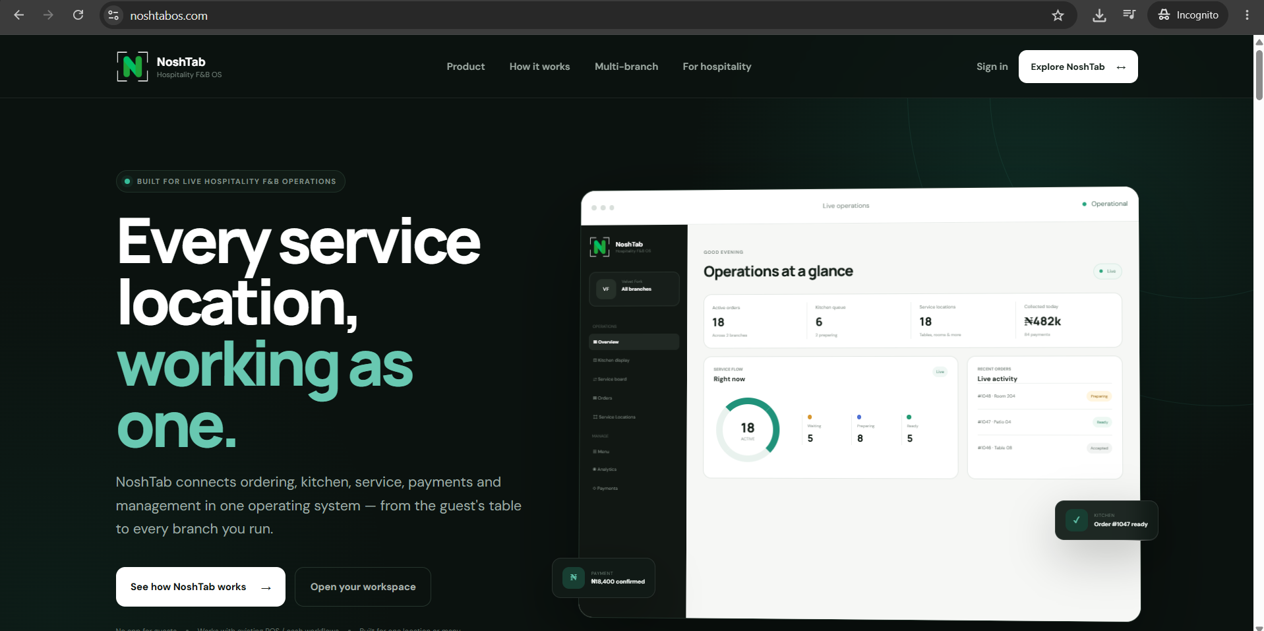Click the ₦482k collected today value
Viewport: 1264px width, 631px height.
click(1042, 322)
